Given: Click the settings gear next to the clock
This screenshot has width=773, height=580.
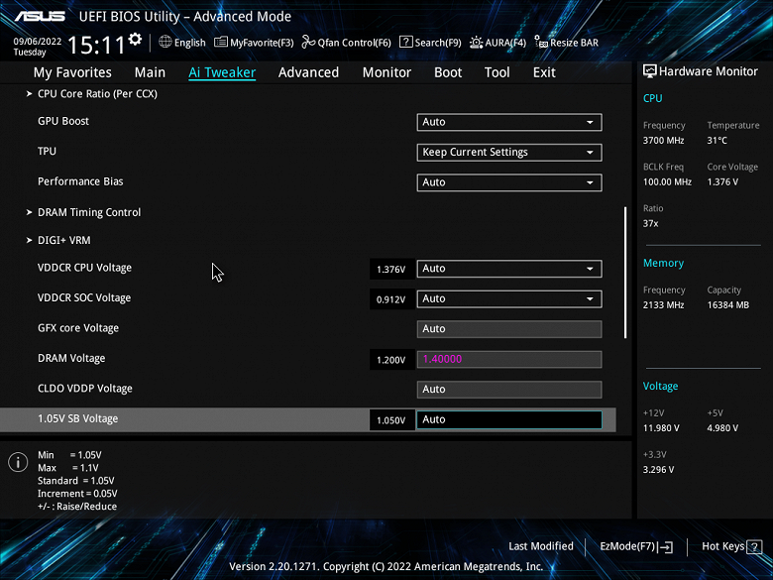Looking at the screenshot, I should tap(135, 40).
